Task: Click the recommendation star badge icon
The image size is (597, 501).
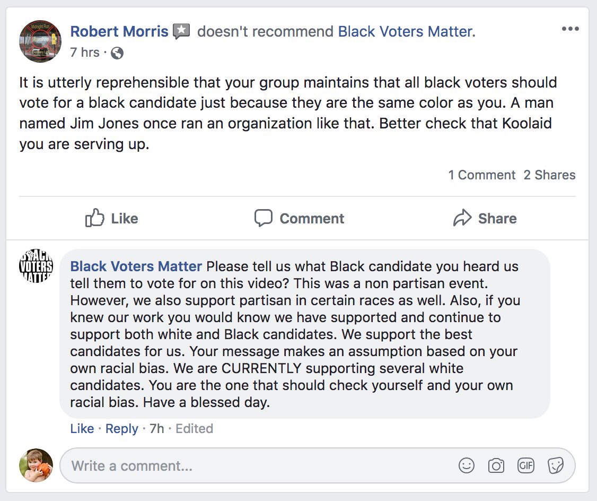Action: pos(181,31)
